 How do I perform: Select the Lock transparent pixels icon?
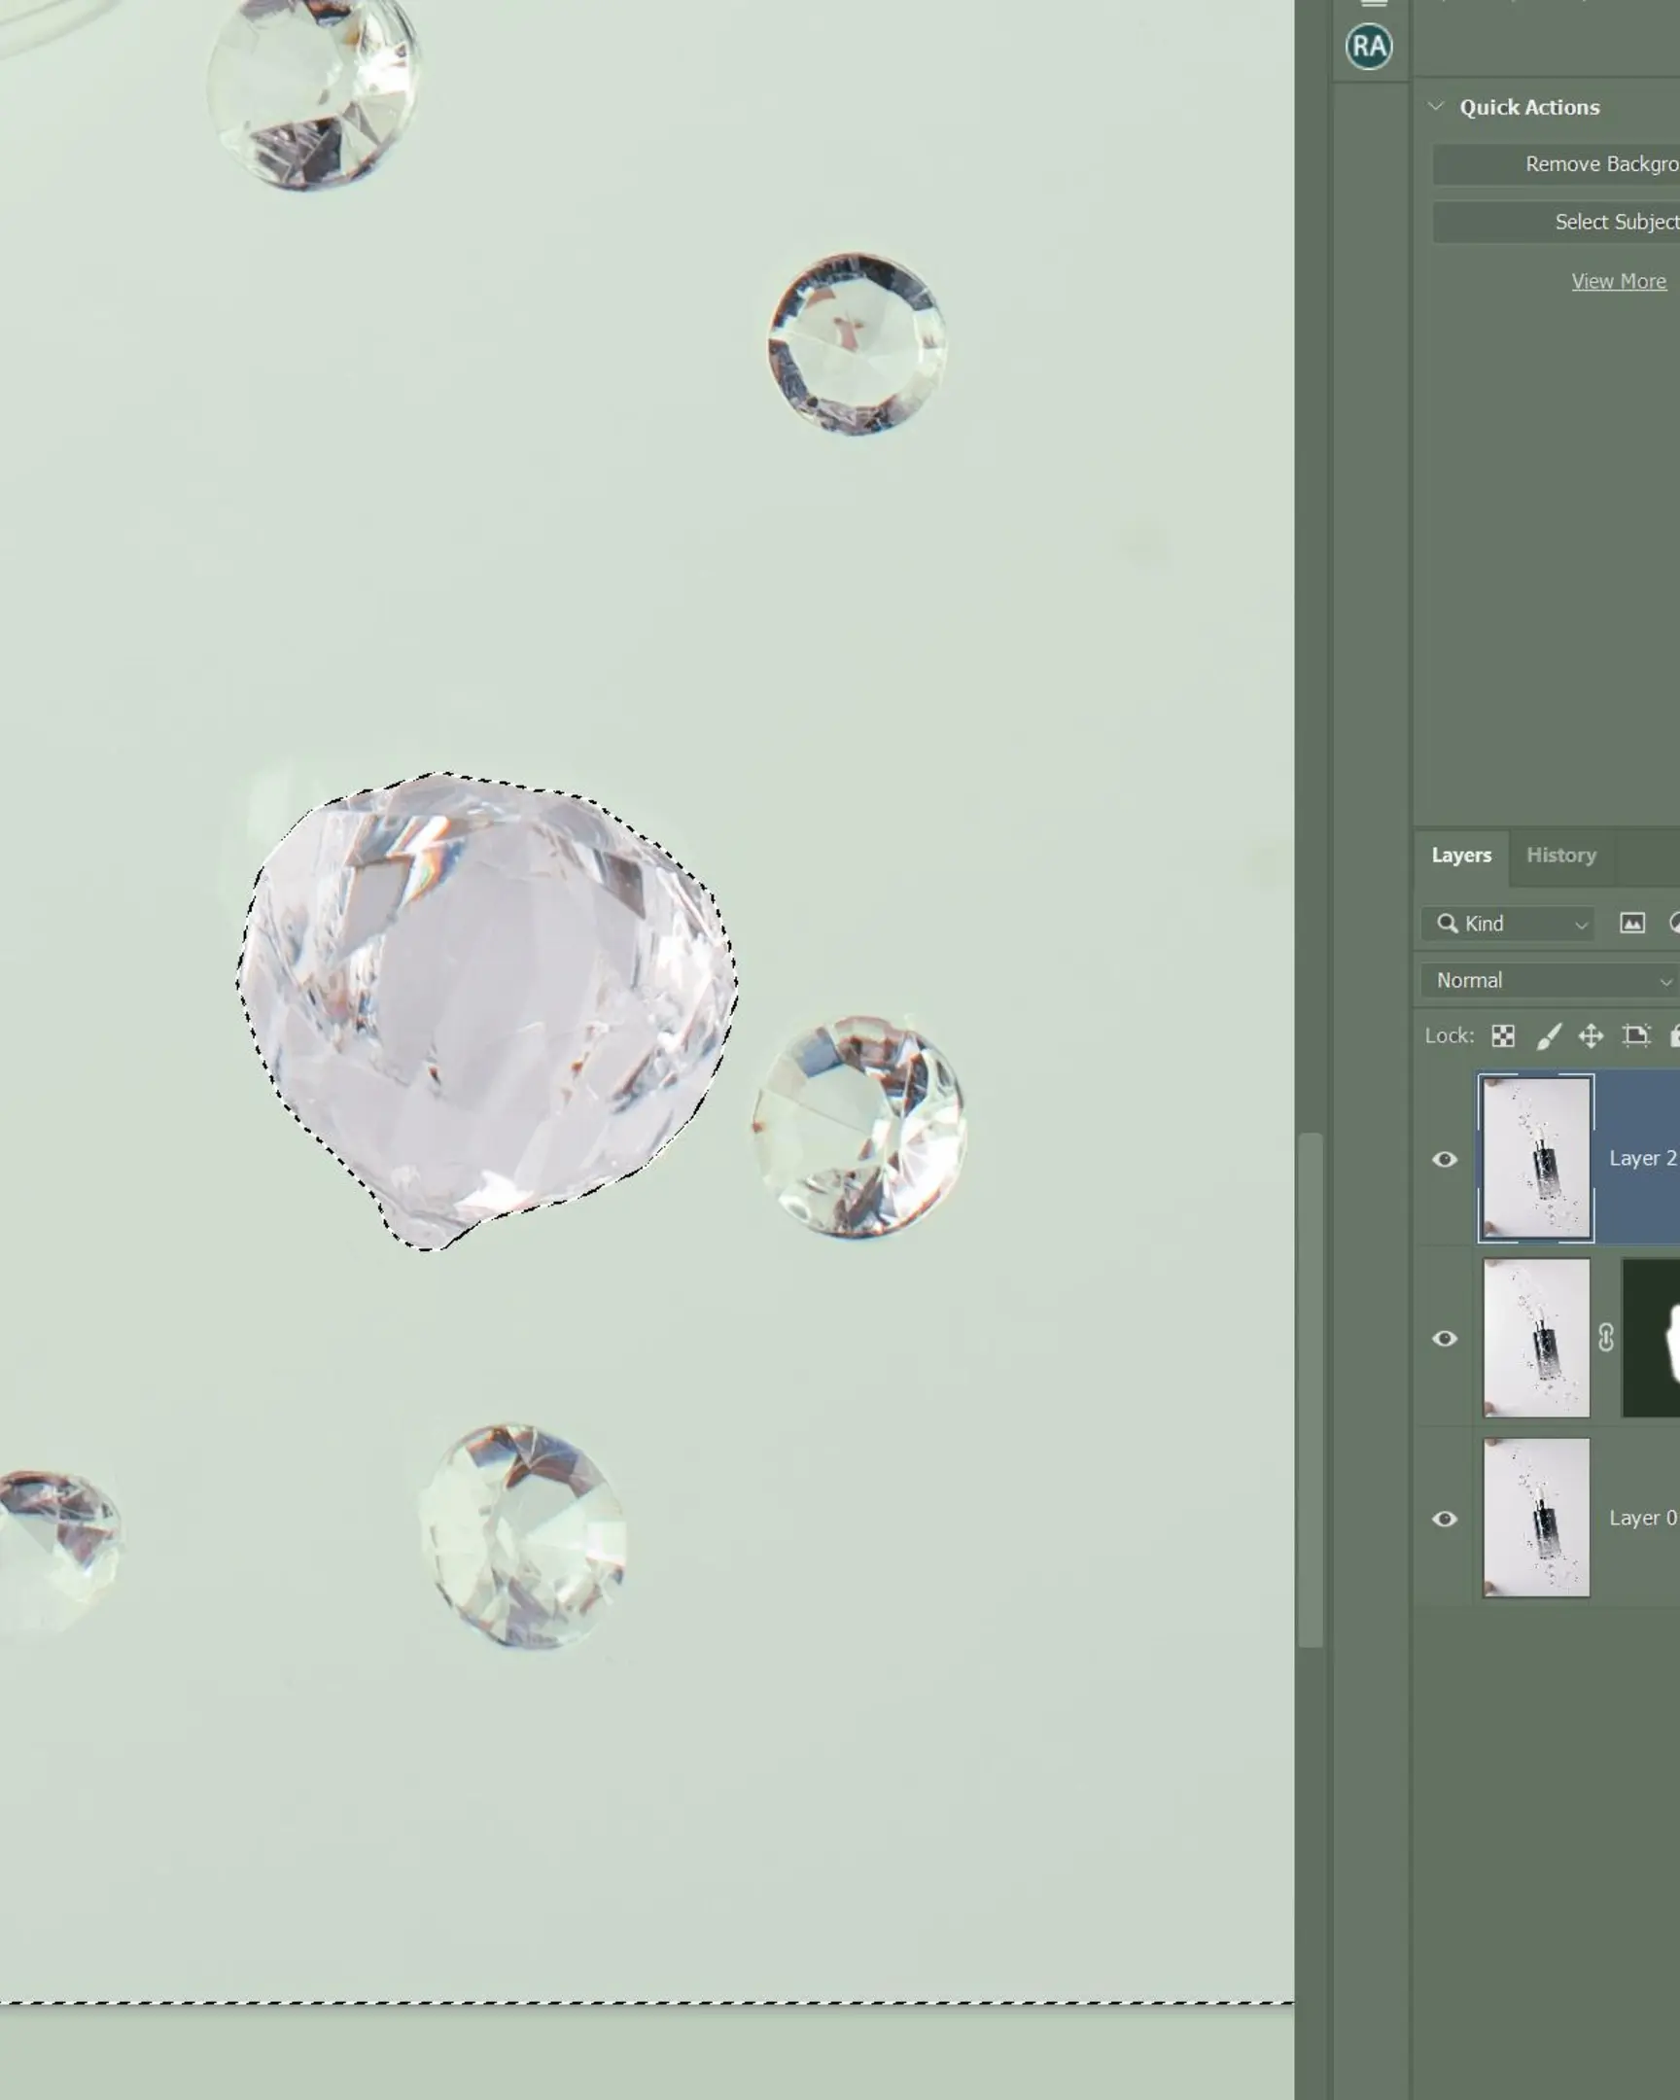1505,1035
